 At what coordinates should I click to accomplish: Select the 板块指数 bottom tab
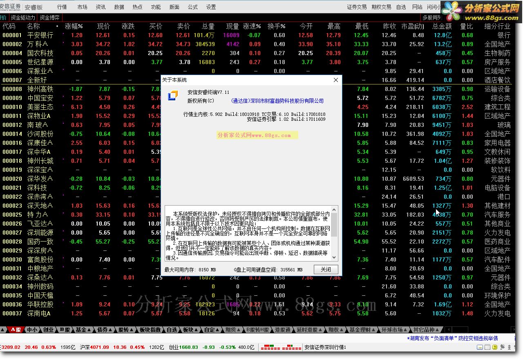tap(150, 330)
